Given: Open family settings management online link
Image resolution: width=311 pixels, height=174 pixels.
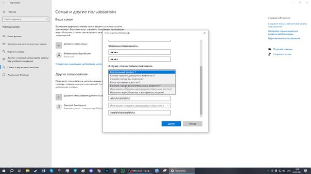Looking at the screenshot, I should (79, 64).
